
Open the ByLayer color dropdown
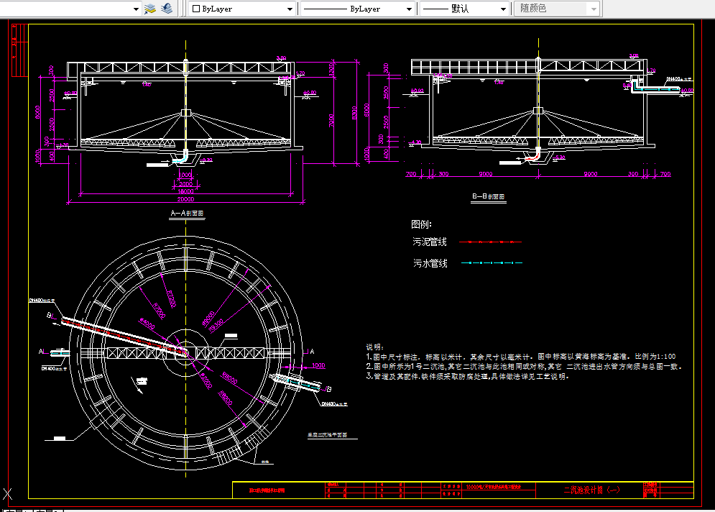290,9
